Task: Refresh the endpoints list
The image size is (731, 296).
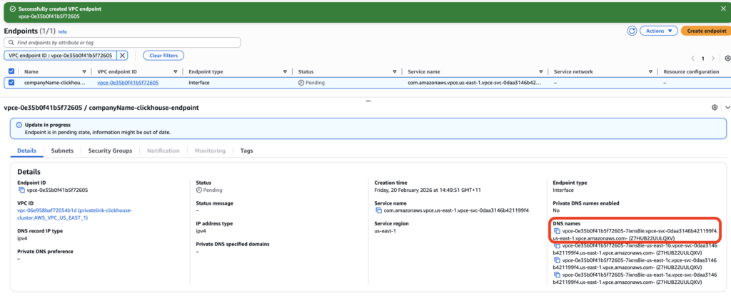Action: coord(632,31)
